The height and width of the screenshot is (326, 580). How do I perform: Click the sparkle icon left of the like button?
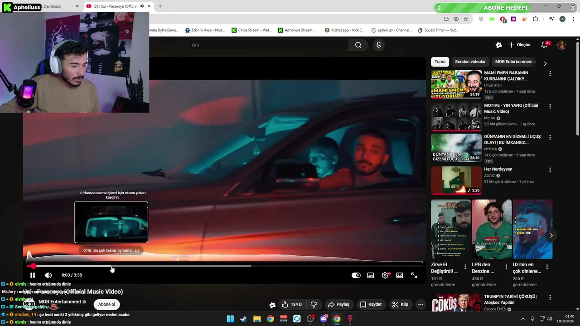click(272, 305)
